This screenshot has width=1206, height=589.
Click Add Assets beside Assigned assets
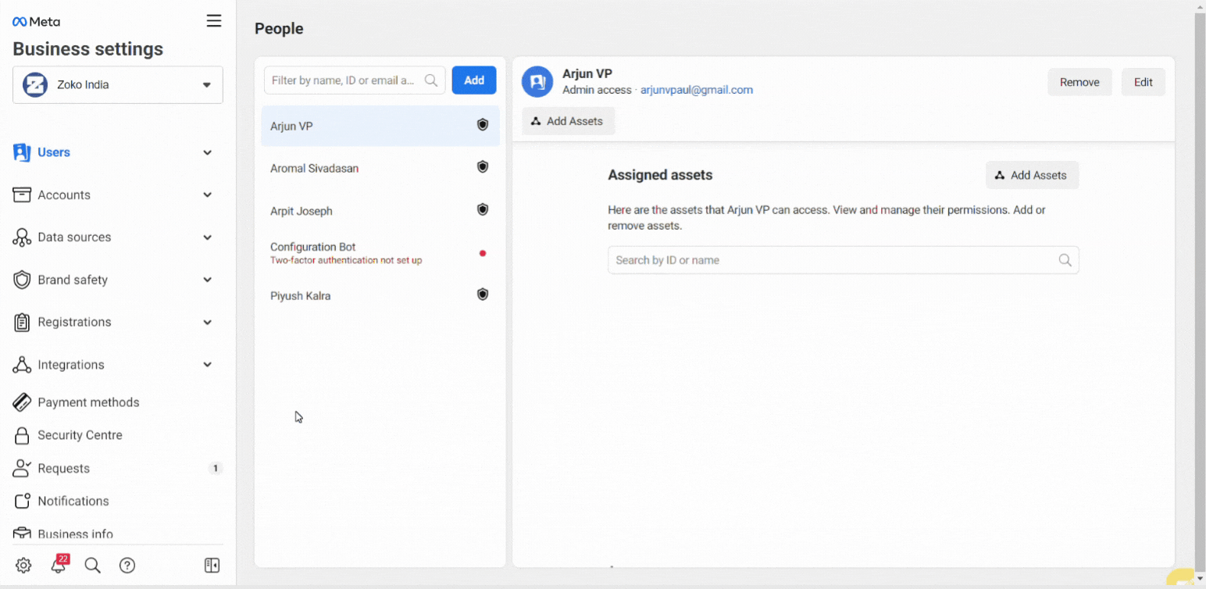1032,175
